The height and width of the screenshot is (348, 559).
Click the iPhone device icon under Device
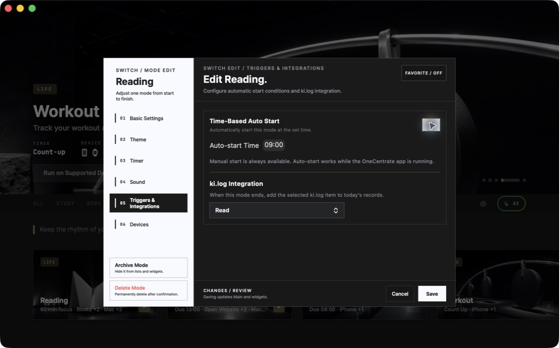[84, 153]
